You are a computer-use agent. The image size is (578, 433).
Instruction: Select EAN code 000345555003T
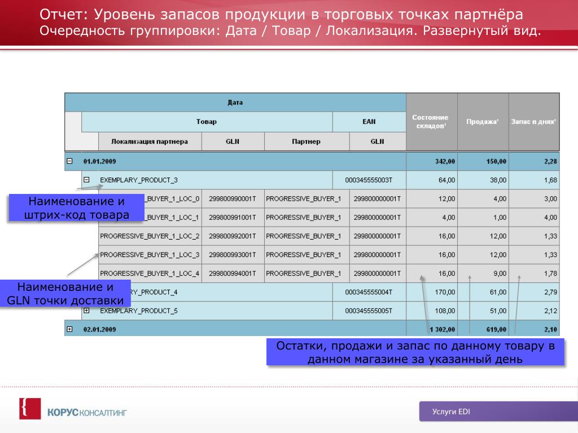pyautogui.click(x=369, y=180)
